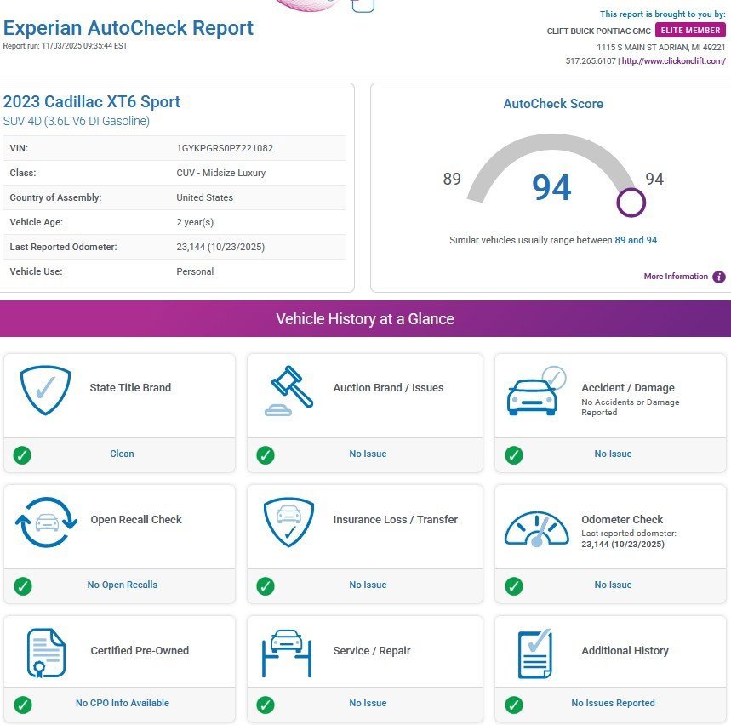This screenshot has height=725, width=731.
Task: Click the Auction Brand gavel icon
Action: coord(288,391)
